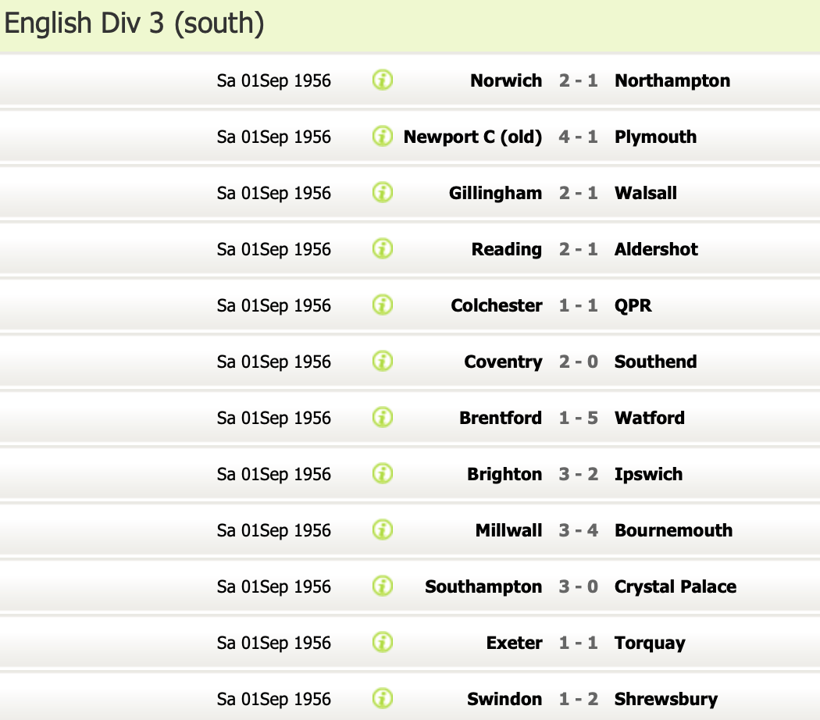This screenshot has width=820, height=720.
Task: Click info icon for Coventry vs Southend
Action: (383, 362)
